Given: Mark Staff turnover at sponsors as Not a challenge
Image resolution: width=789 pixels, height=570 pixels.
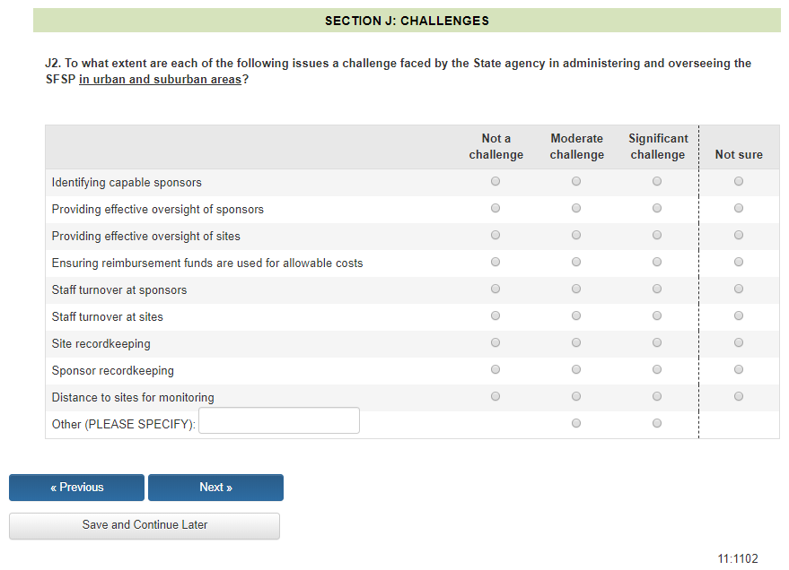Looking at the screenshot, I should pos(495,289).
